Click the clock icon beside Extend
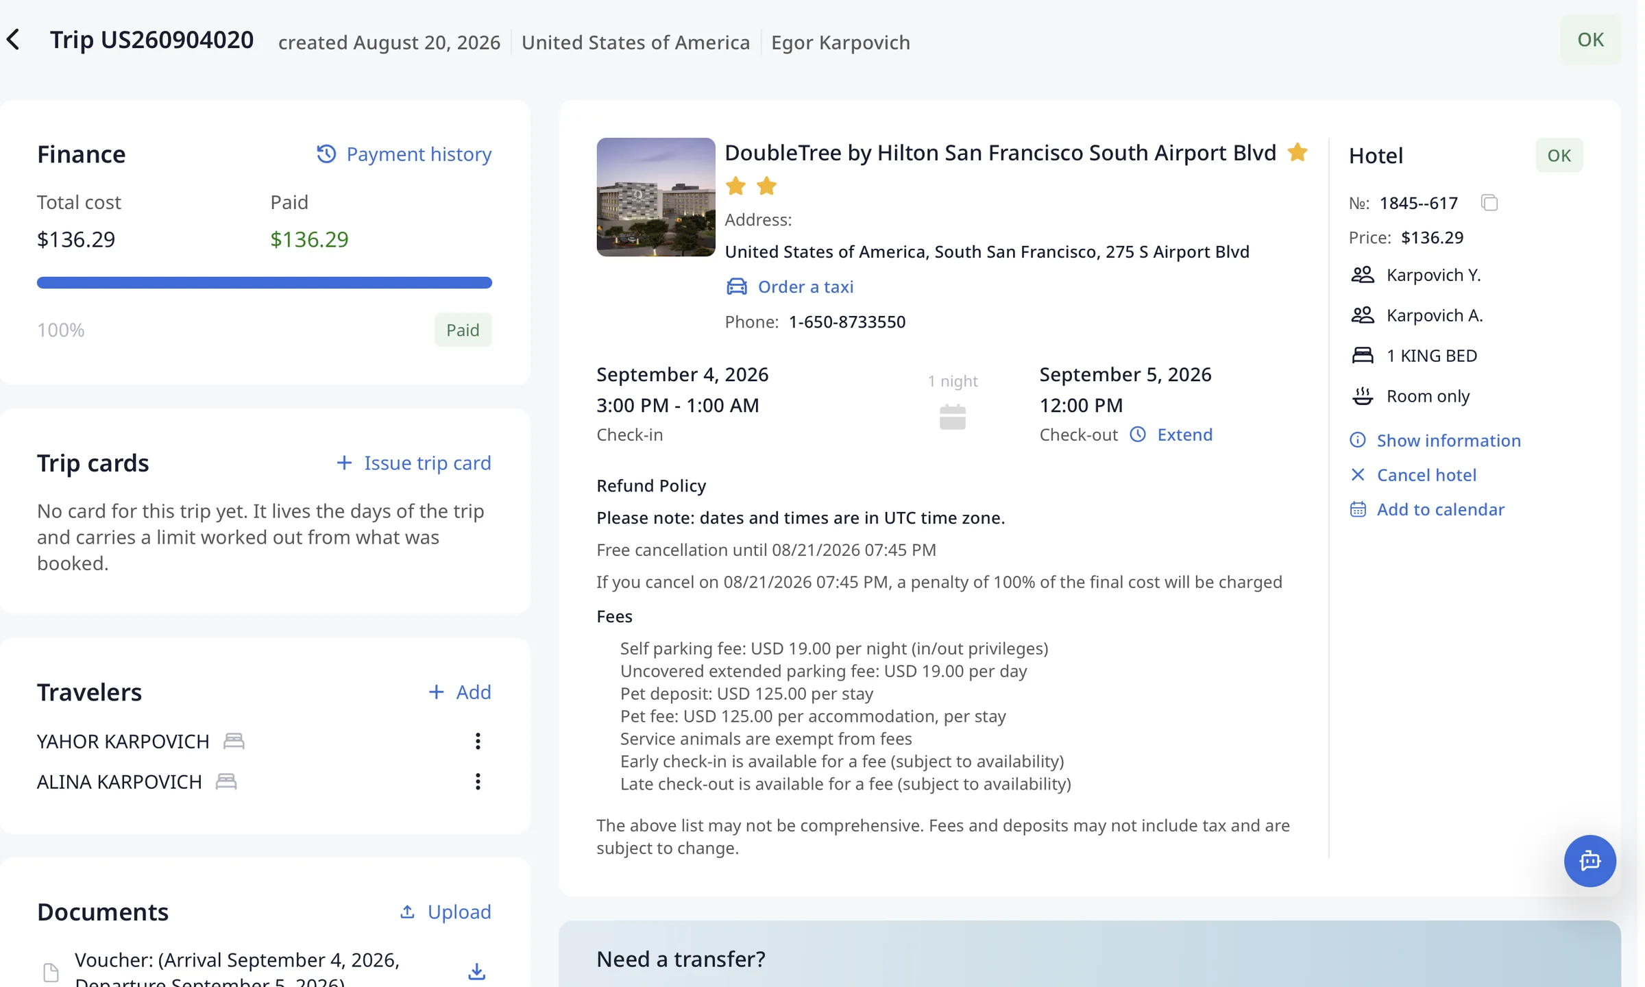The width and height of the screenshot is (1645, 987). tap(1138, 435)
